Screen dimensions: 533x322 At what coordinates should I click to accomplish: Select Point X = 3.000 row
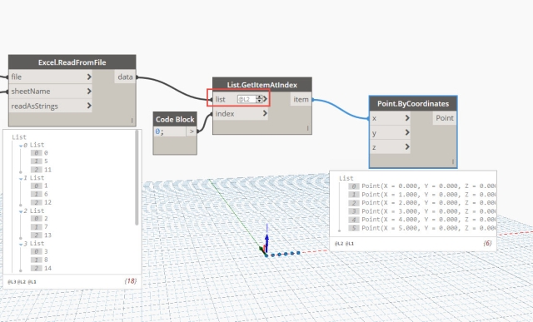click(x=421, y=211)
